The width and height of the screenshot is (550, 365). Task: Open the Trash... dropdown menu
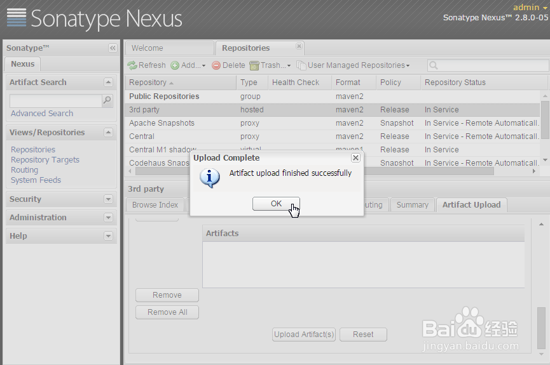tap(270, 65)
